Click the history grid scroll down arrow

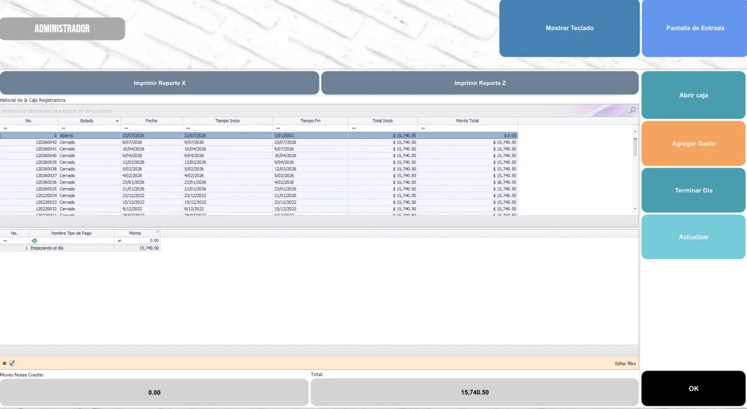pyautogui.click(x=635, y=209)
